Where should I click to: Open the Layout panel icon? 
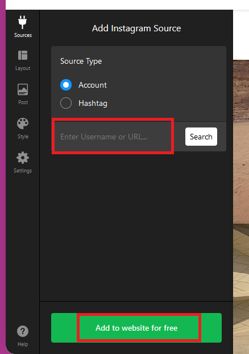tap(23, 55)
